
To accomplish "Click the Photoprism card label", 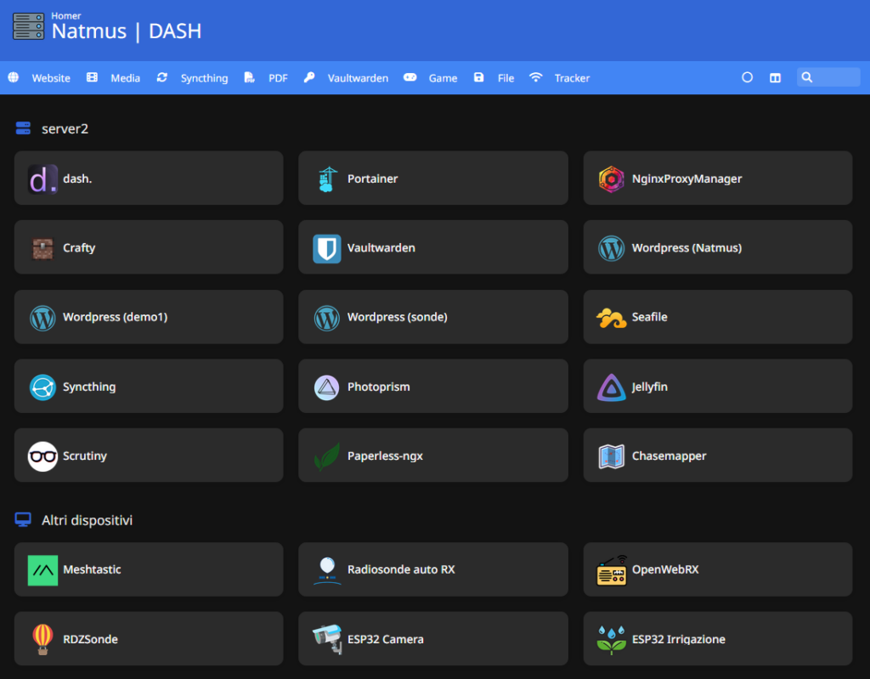I will [x=378, y=387].
